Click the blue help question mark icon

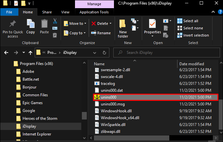[220, 12]
